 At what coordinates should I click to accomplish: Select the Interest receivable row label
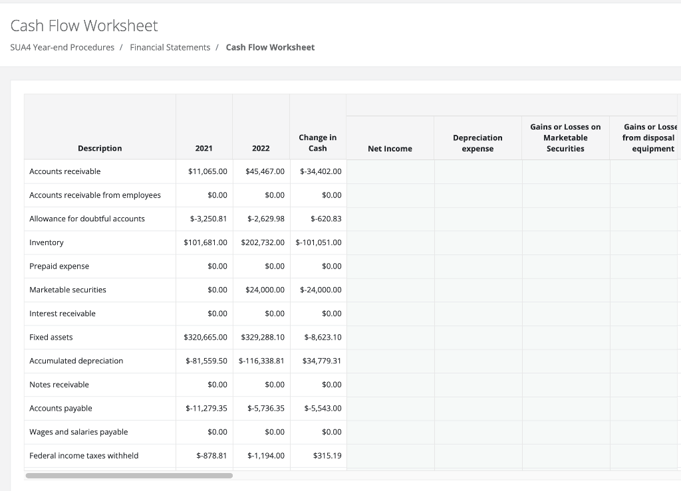(x=62, y=314)
